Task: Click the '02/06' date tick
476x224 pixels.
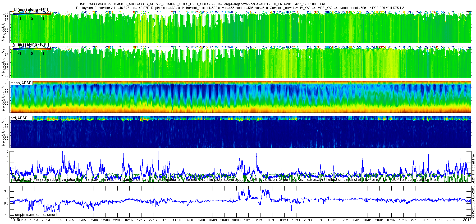Action: (94, 220)
